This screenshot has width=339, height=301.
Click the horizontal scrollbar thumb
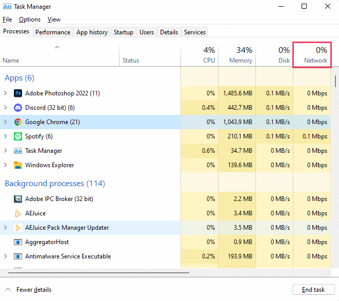pyautogui.click(x=98, y=273)
